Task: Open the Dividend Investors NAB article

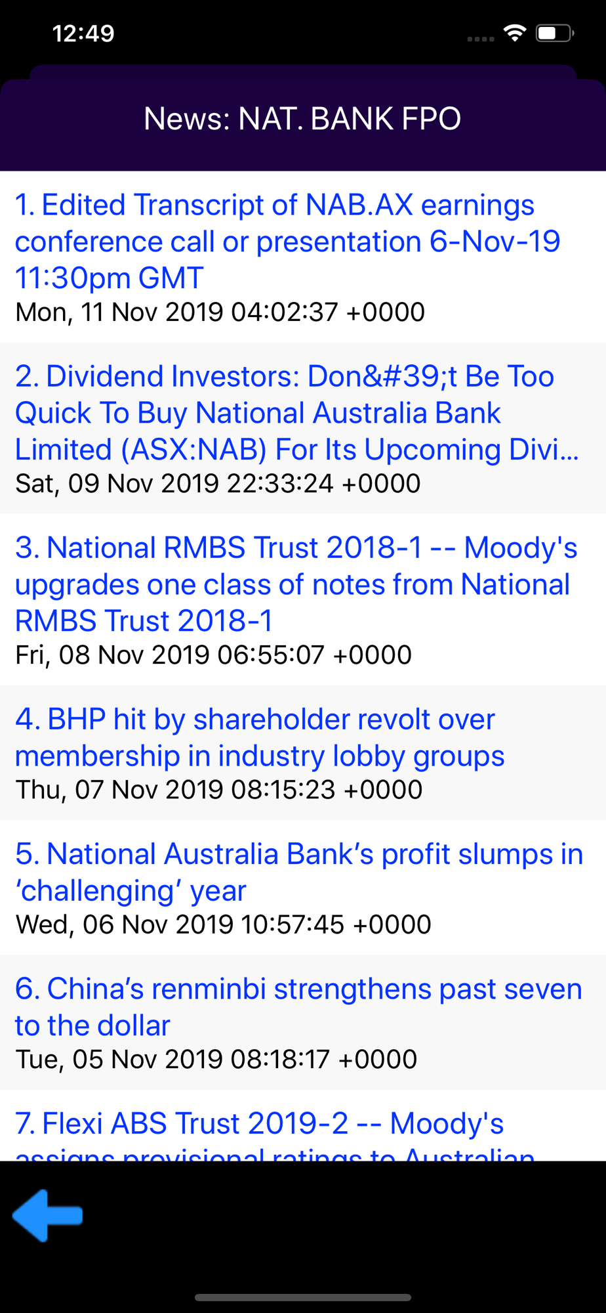Action: coord(303,428)
